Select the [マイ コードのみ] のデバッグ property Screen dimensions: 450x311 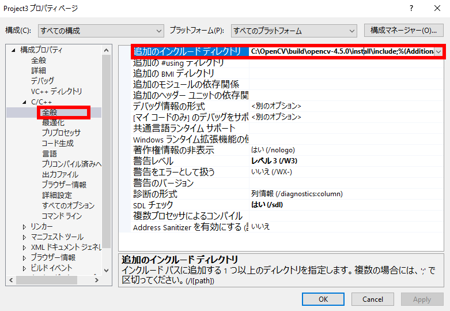(287, 117)
